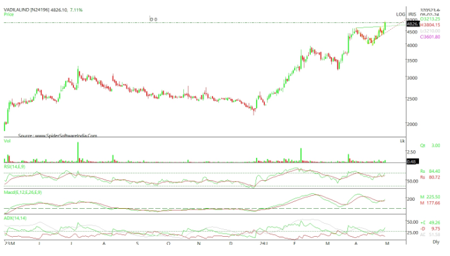Open the Vol panel label
Viewport: 450px width, 256px height.
(x=7, y=141)
